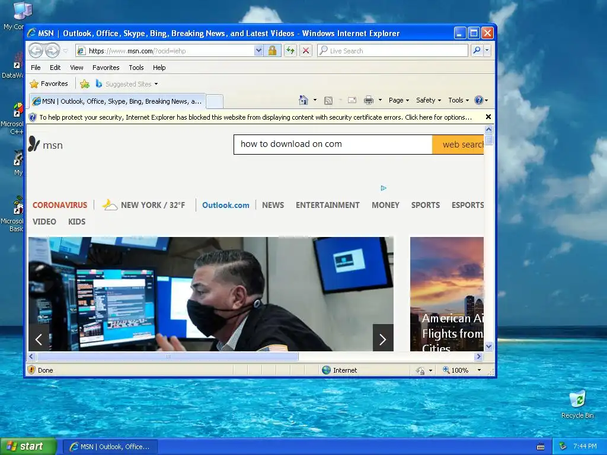
Task: Open the Safety dropdown menu
Action: 429,100
